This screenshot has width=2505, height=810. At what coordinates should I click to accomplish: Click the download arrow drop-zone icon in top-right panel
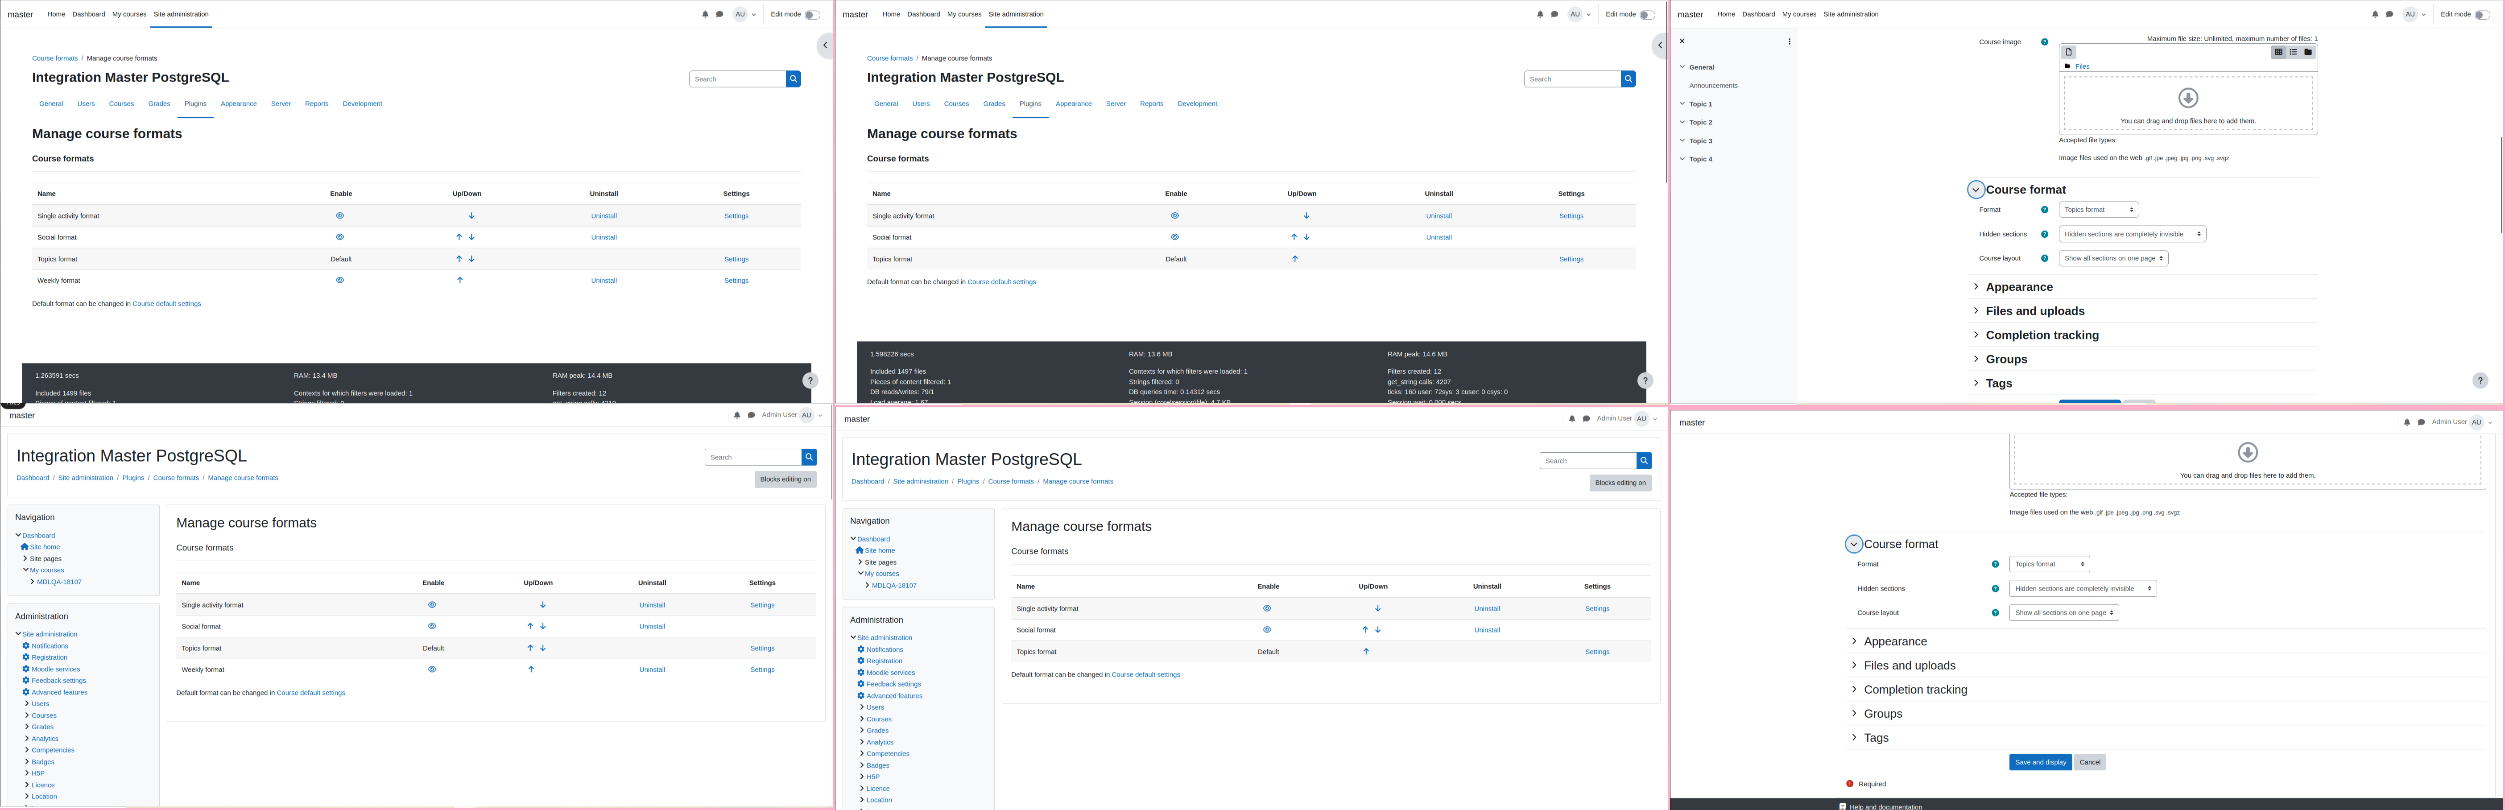[x=2188, y=97]
